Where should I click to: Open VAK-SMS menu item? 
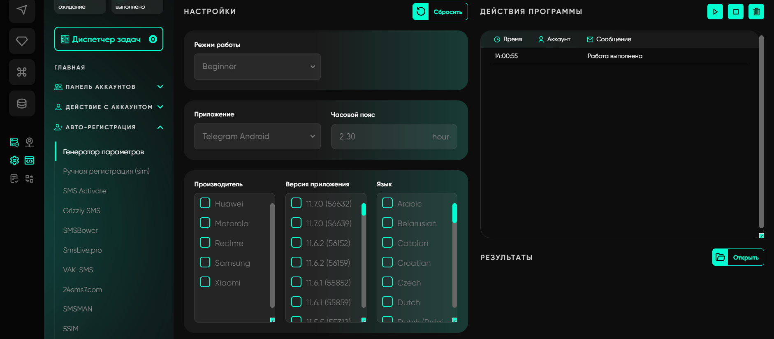point(78,270)
